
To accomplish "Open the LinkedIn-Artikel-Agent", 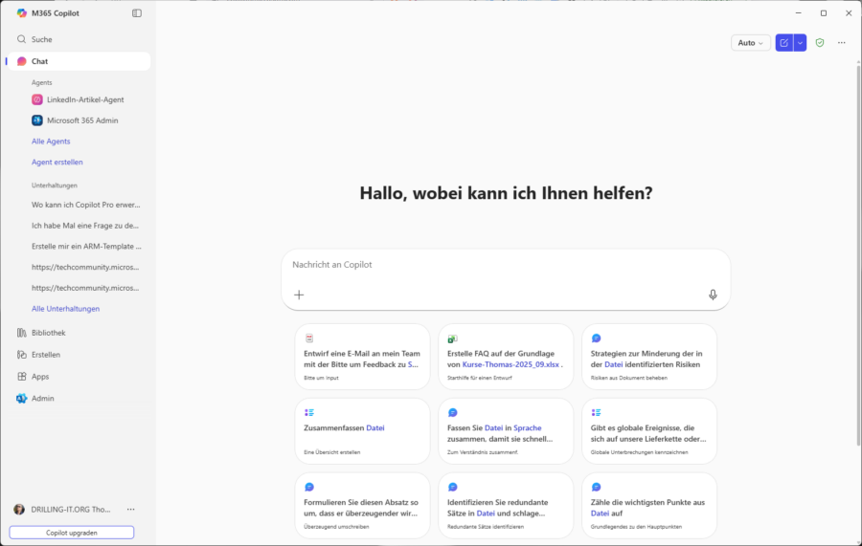I will 84,99.
